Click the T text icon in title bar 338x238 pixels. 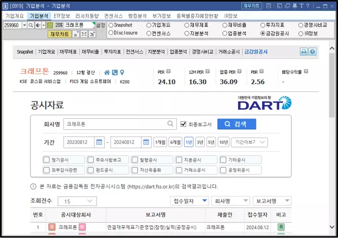point(301,6)
